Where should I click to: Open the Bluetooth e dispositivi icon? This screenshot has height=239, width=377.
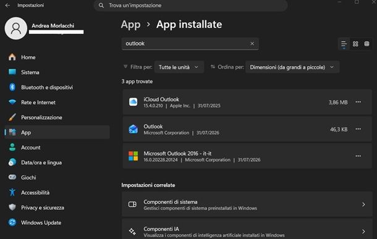[x=12, y=87]
